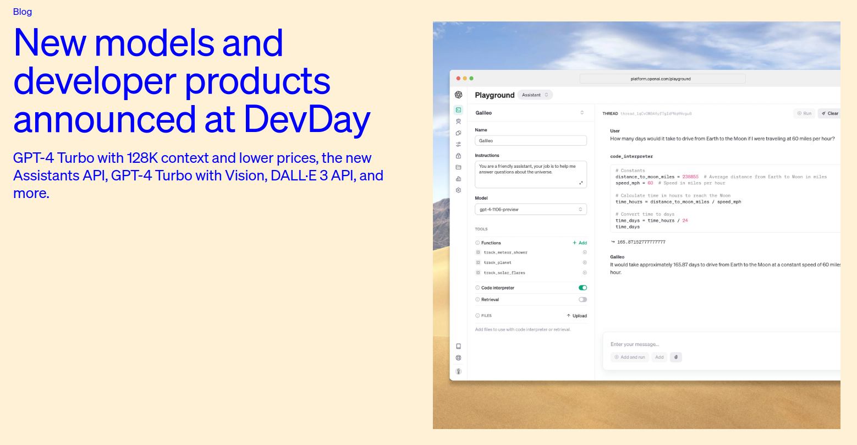Click the code_interpreter label in the thread
Screen dimensions: 857x445
(x=631, y=157)
